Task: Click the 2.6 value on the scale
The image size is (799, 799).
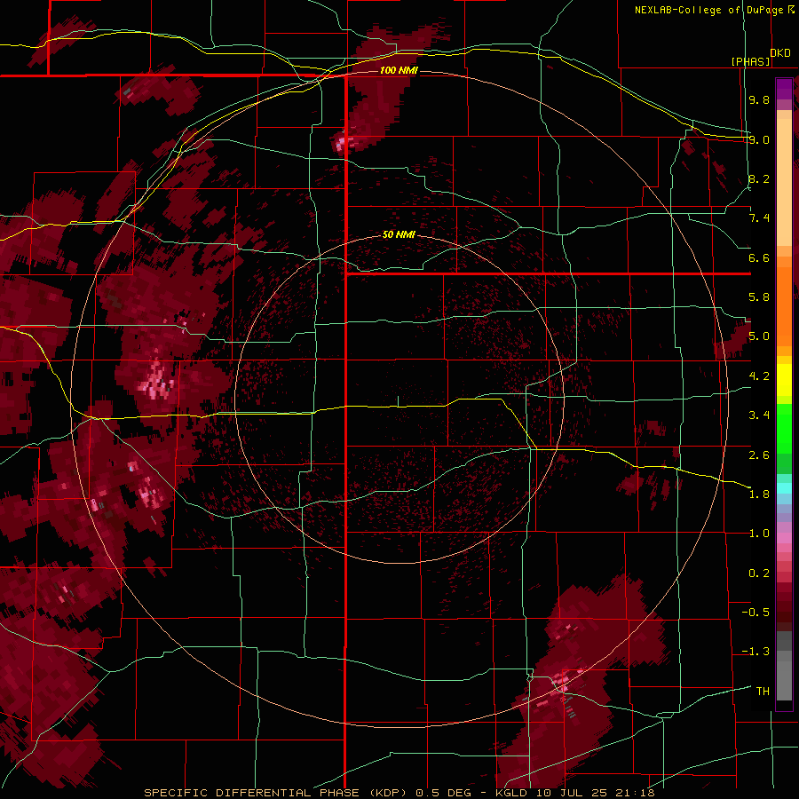Action: click(x=759, y=455)
